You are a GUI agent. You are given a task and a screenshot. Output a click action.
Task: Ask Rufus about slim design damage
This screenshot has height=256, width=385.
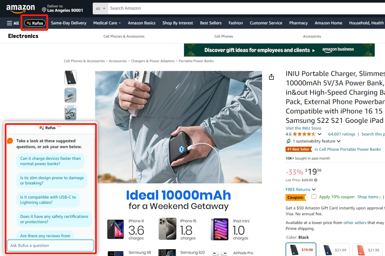click(x=52, y=181)
